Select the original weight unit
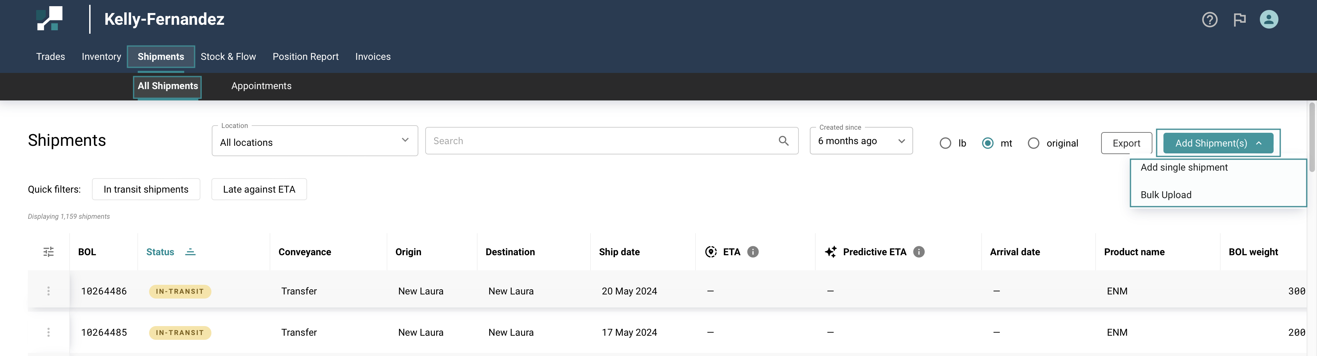Screen dimensions: 1317x356 1033,143
